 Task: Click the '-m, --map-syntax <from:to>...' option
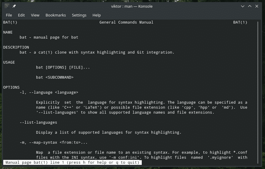[54, 143]
